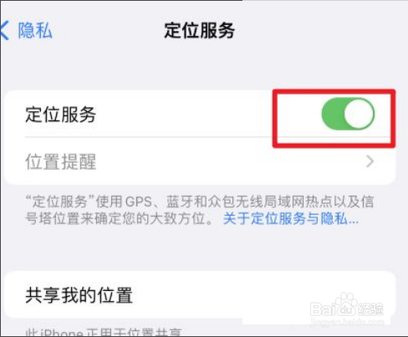Click the partially visible 此iPhone footer text

coord(104,332)
